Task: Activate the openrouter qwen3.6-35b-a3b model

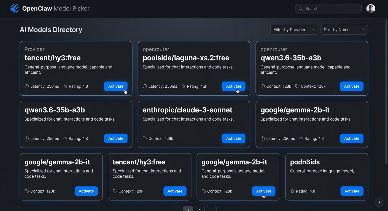Action: [x=352, y=86]
